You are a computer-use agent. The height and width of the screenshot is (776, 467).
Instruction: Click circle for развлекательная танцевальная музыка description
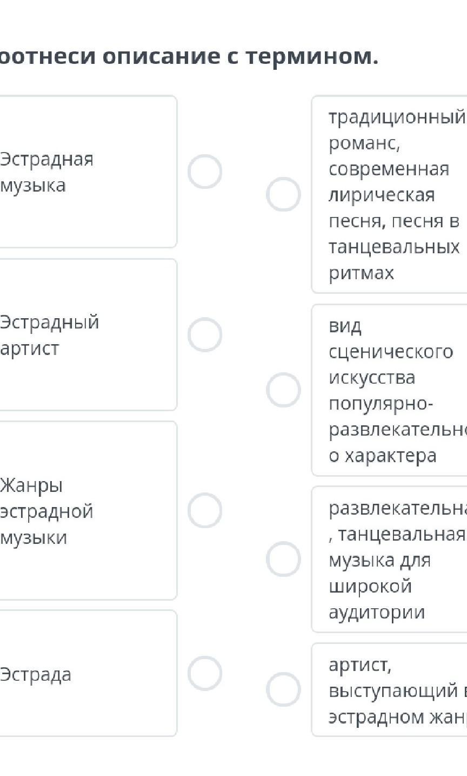283,559
